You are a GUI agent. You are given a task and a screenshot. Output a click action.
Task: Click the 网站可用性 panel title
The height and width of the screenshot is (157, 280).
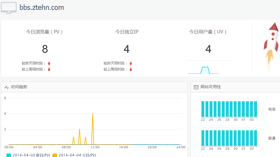pos(211,87)
